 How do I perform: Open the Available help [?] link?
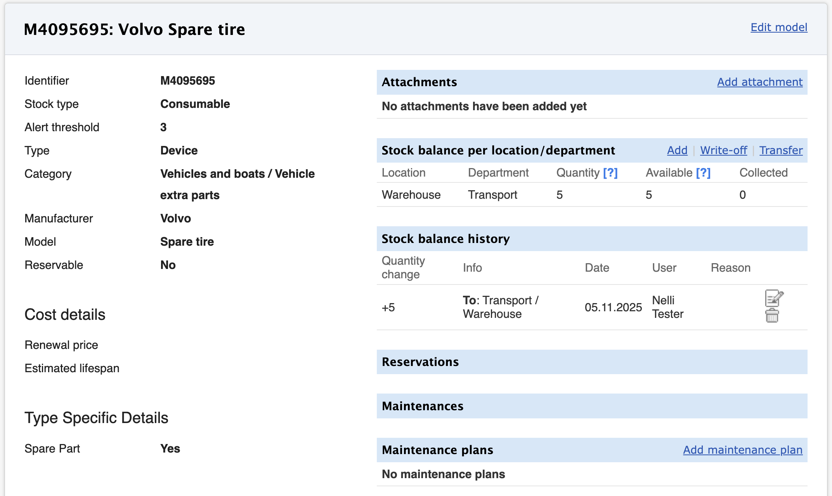click(x=703, y=173)
